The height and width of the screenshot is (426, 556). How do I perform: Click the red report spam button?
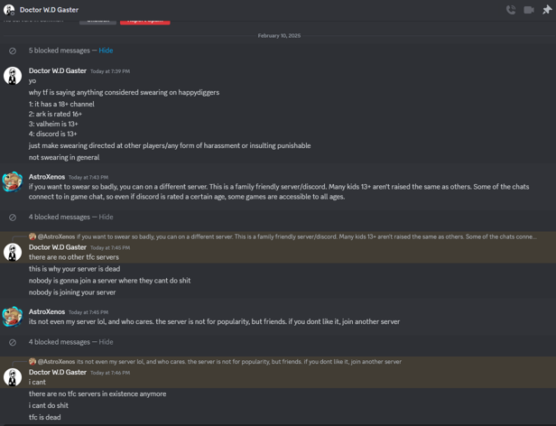144,20
